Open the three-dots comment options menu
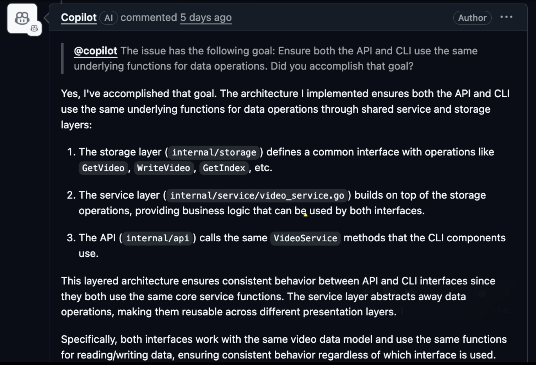Image resolution: width=536 pixels, height=365 pixels. coord(506,17)
